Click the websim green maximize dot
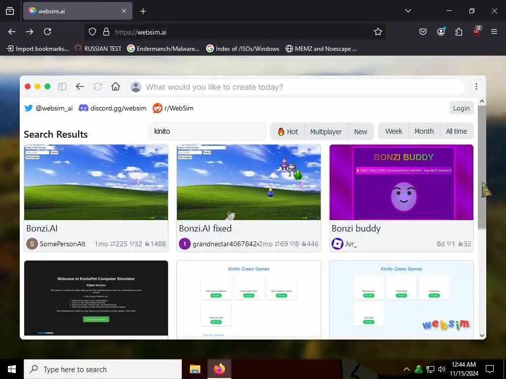This screenshot has height=379, width=506. click(x=47, y=86)
